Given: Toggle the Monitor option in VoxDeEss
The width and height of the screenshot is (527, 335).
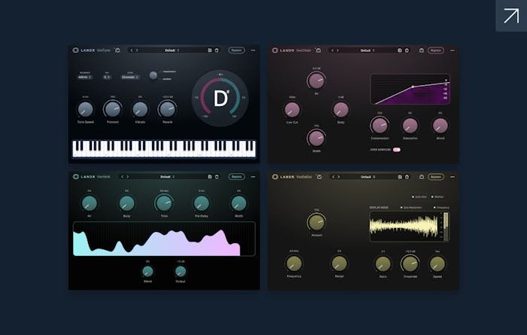Looking at the screenshot, I should (x=437, y=197).
